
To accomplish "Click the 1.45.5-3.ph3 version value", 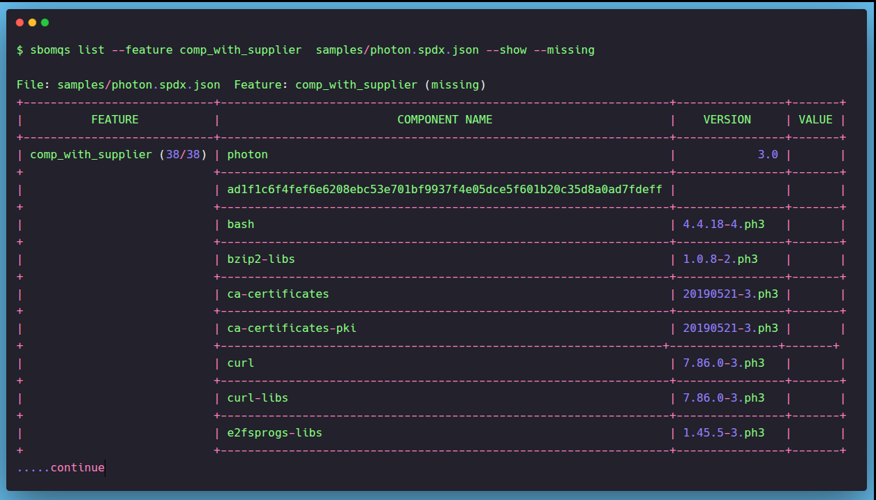I will (723, 433).
